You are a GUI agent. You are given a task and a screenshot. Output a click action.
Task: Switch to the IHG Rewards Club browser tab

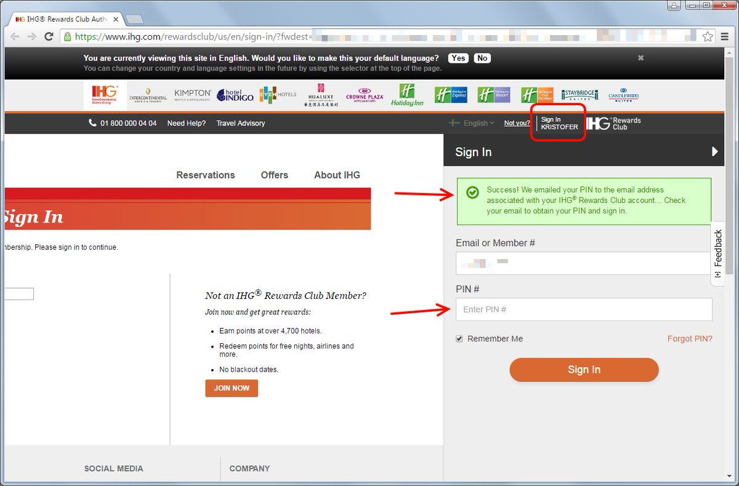tap(67, 19)
